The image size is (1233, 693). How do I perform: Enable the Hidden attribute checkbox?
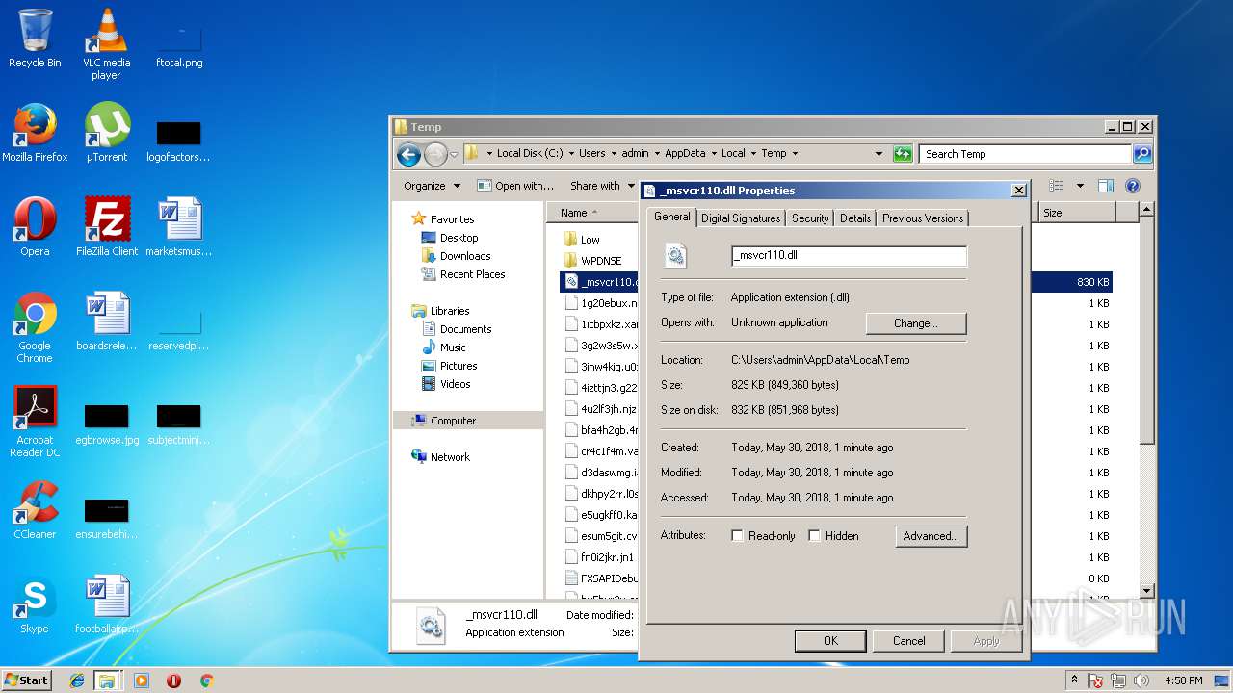pos(815,536)
